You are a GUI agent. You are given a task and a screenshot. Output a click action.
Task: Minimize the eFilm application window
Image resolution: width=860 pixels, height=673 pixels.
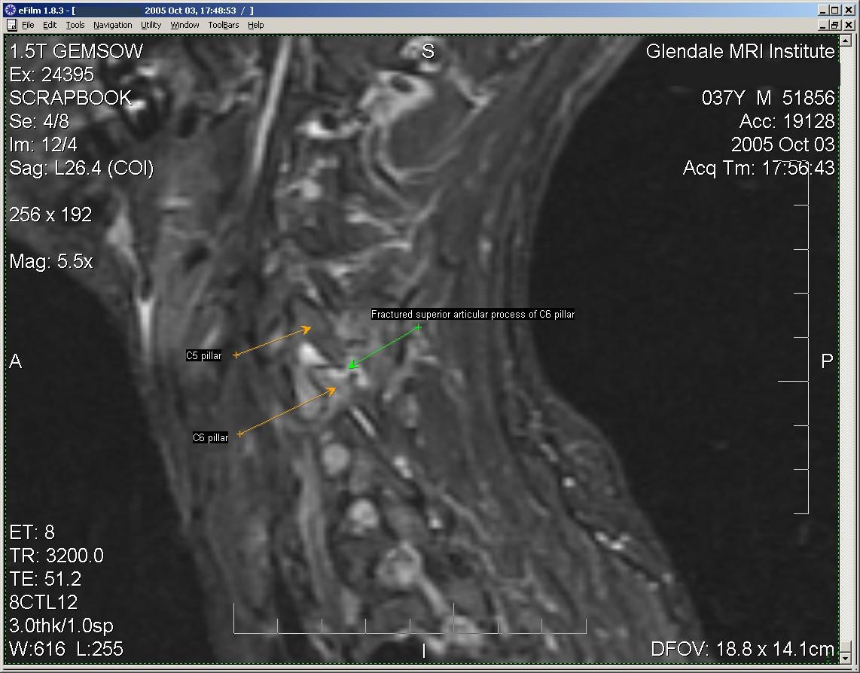click(x=822, y=11)
